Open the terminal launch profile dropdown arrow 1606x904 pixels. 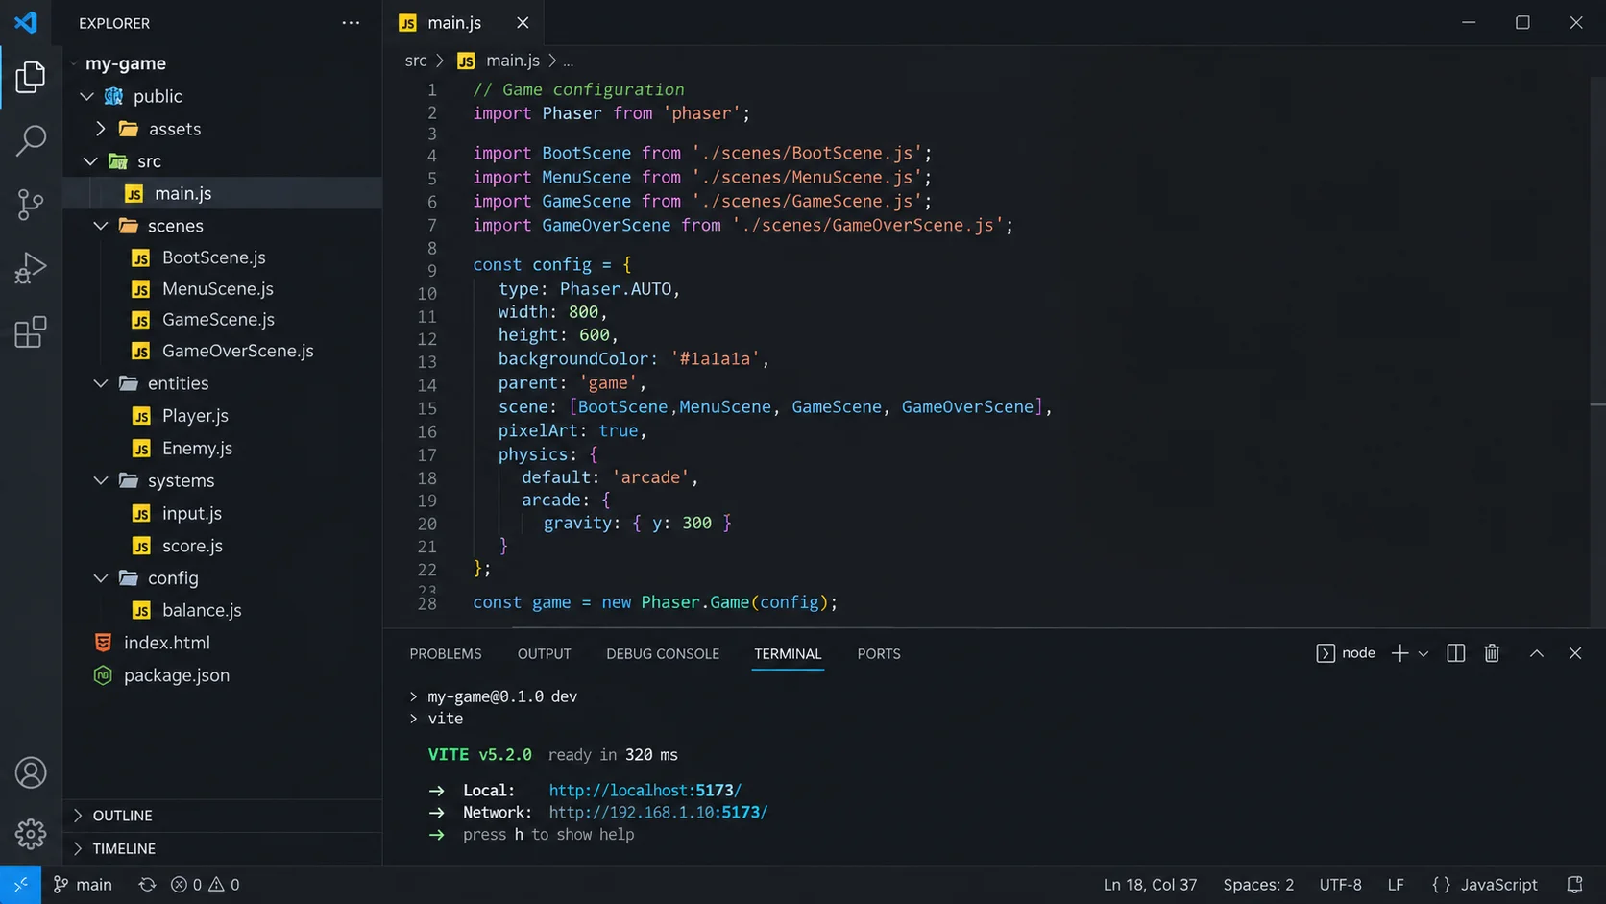[1423, 653]
